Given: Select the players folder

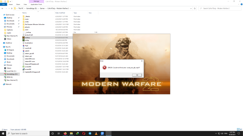Looking at the screenshot, I should coord(27,27).
